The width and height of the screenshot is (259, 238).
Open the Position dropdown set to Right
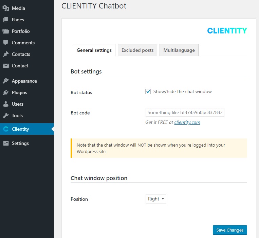coord(156,199)
